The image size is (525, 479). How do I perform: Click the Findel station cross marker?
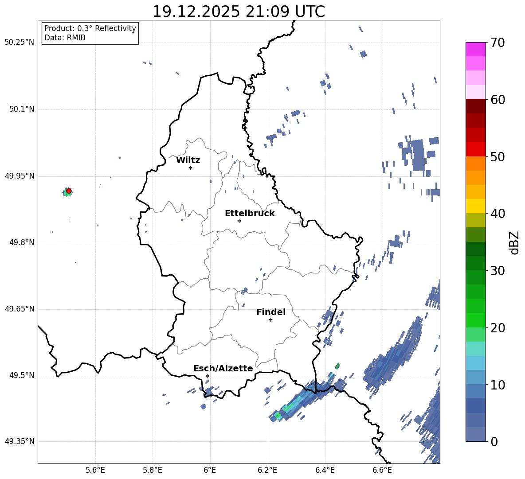point(270,320)
